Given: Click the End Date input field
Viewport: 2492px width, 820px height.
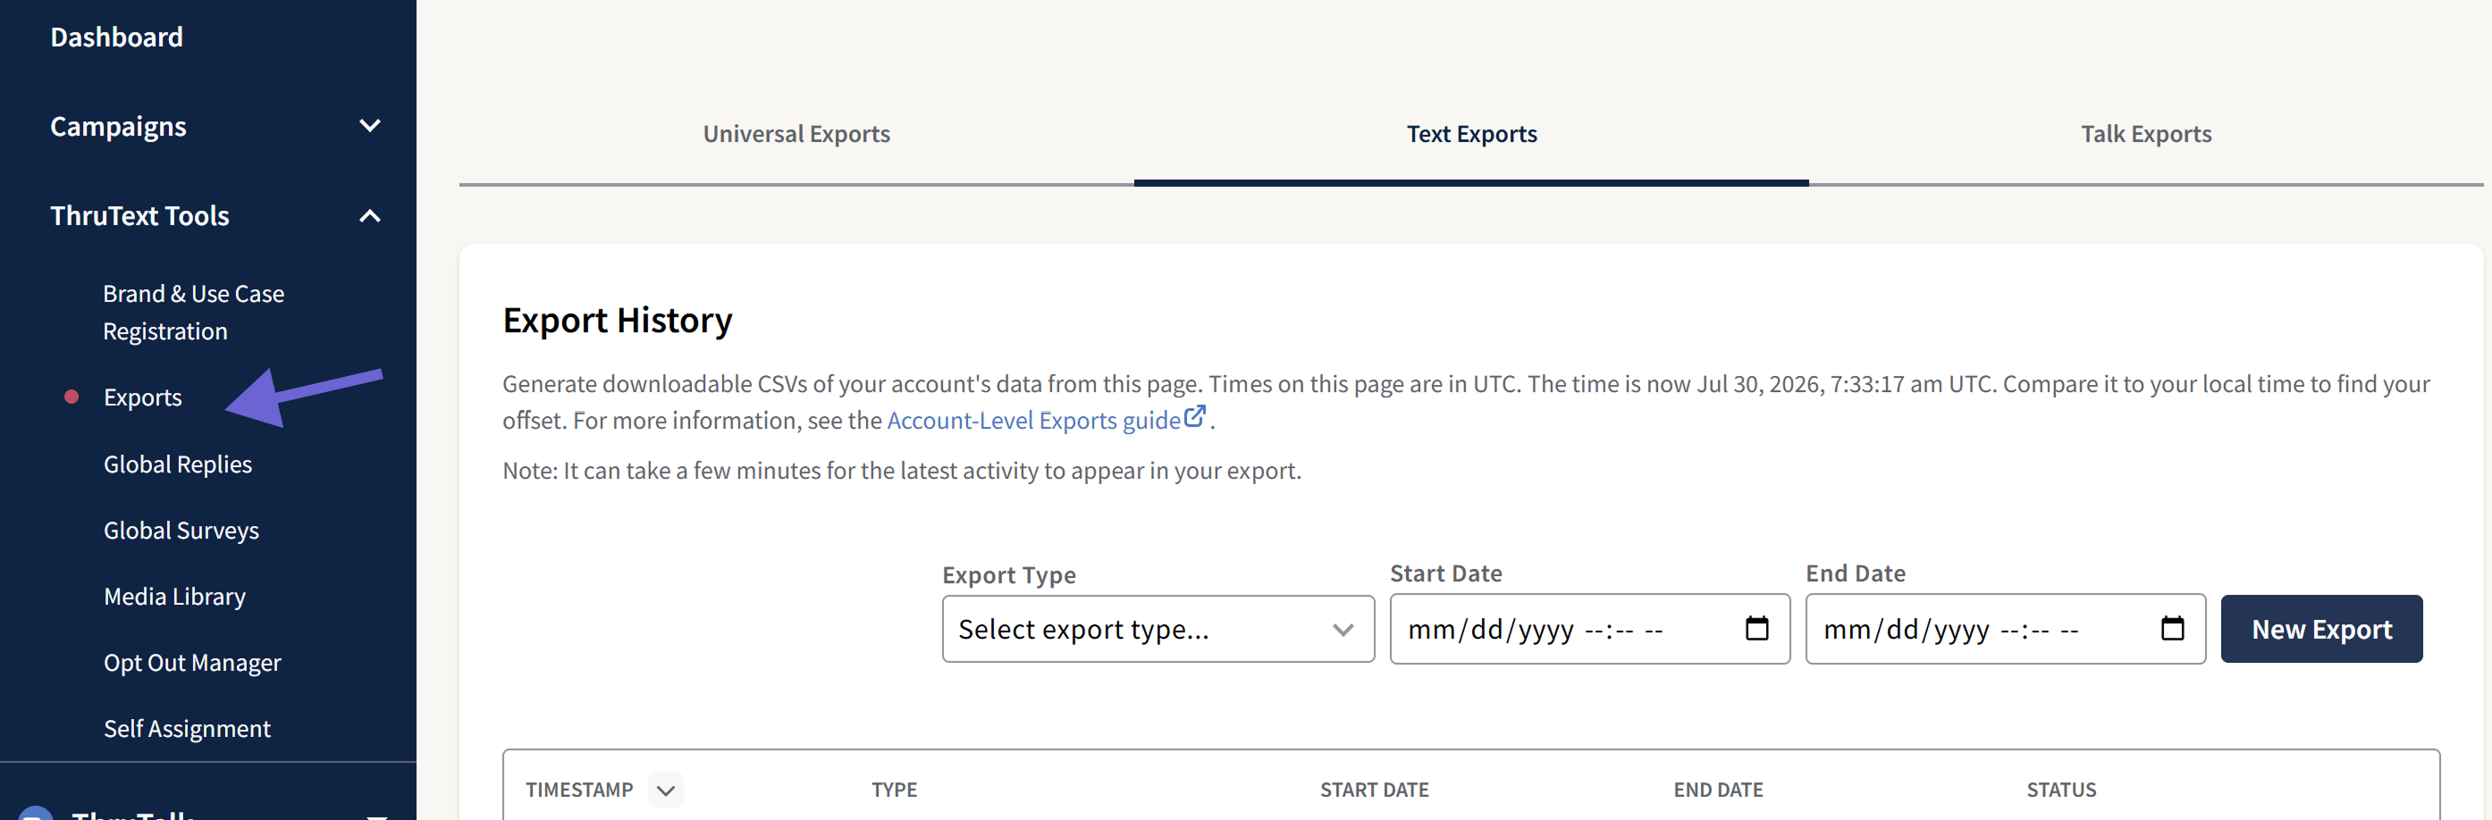Looking at the screenshot, I should coord(2005,629).
